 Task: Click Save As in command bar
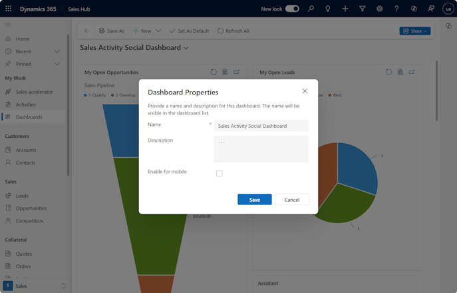(112, 31)
